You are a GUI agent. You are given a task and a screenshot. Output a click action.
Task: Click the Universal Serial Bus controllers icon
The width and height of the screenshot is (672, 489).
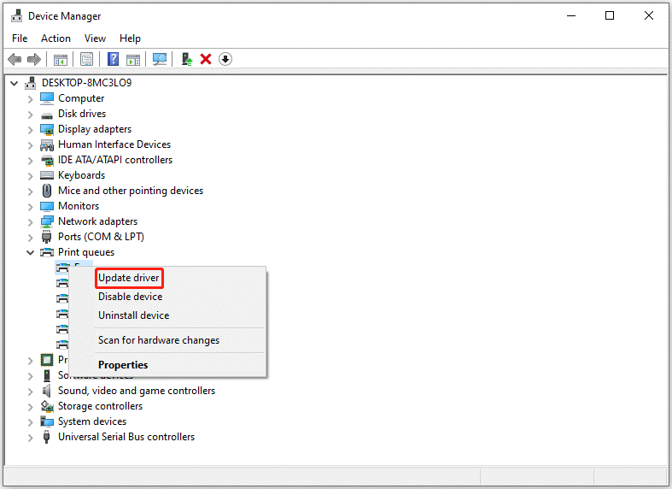click(47, 437)
